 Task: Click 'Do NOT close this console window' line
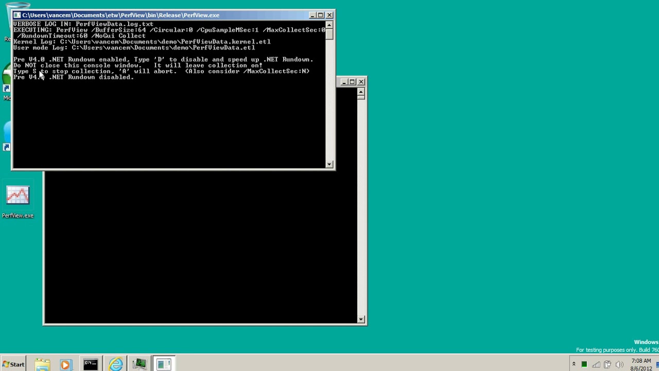pyautogui.click(x=138, y=65)
